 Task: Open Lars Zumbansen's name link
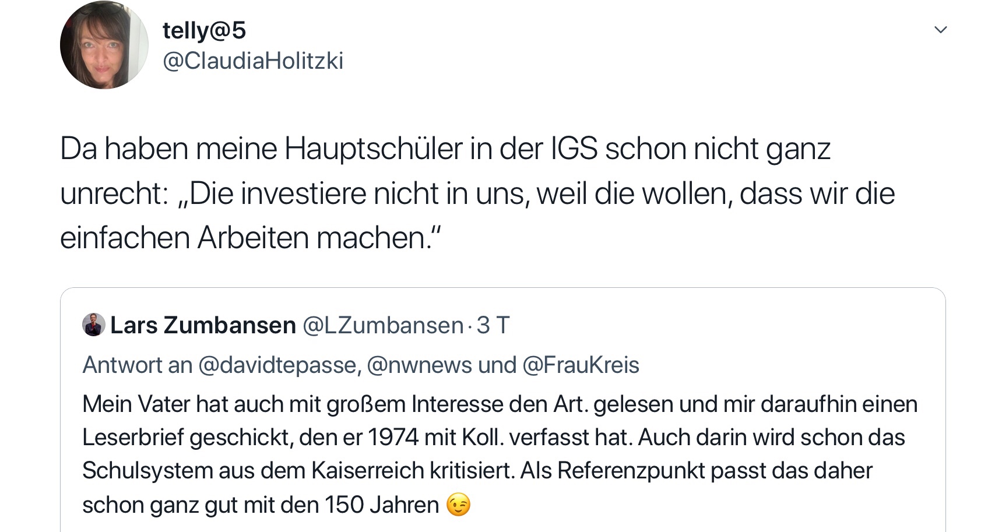point(203,325)
